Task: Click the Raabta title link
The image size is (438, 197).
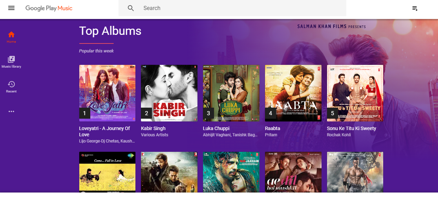Action: point(273,128)
